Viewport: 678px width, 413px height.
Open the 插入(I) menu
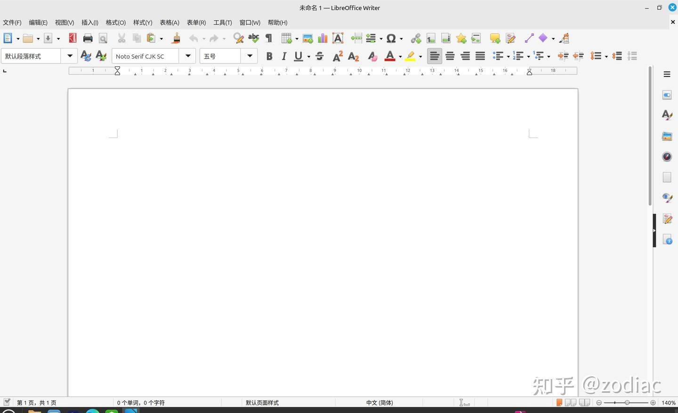[90, 23]
